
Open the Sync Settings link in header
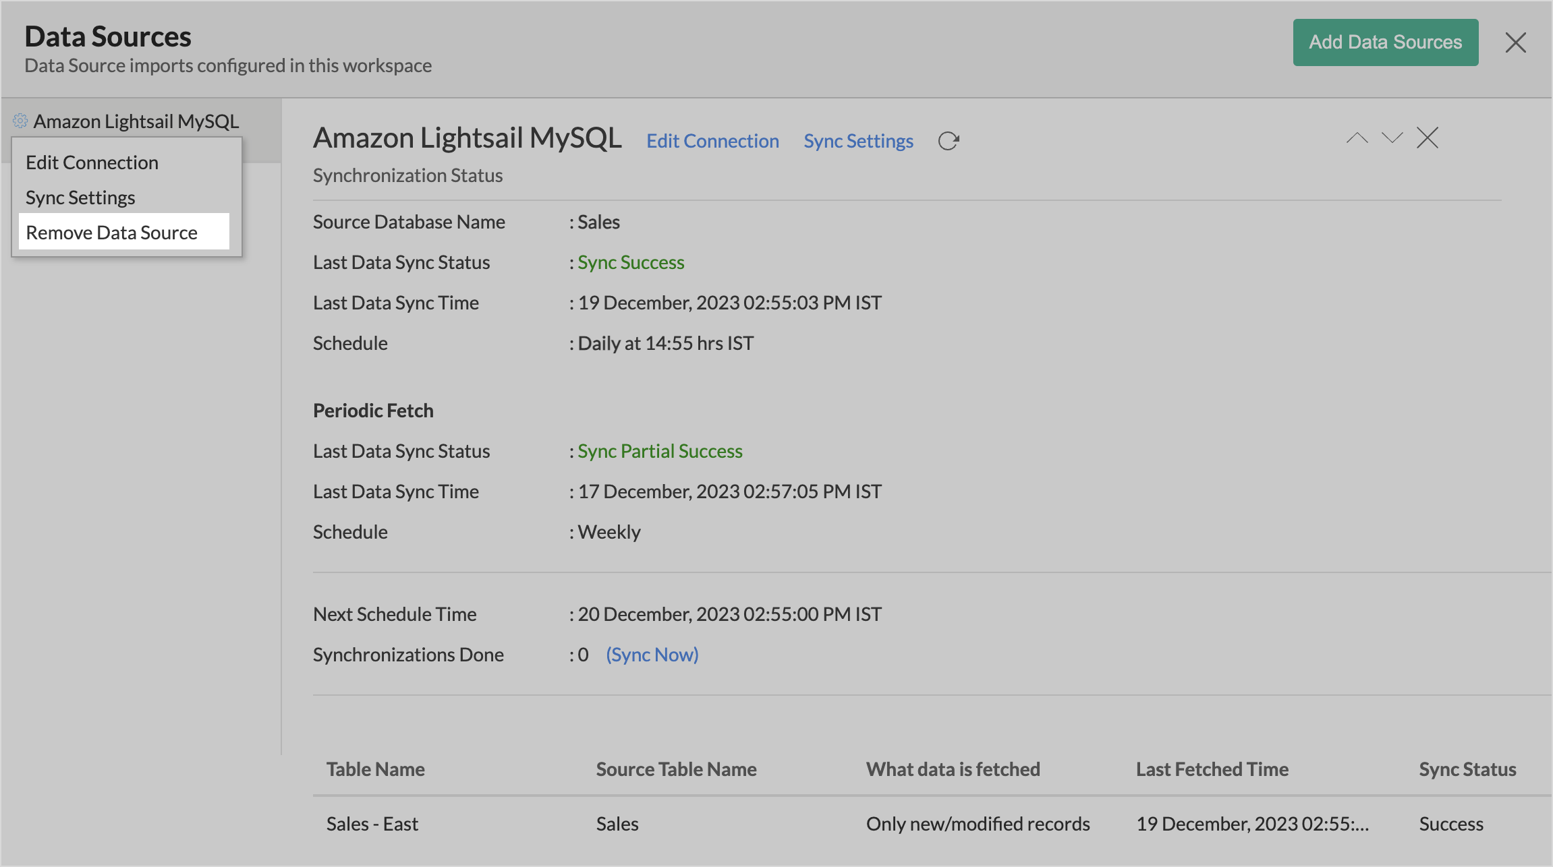pos(858,141)
